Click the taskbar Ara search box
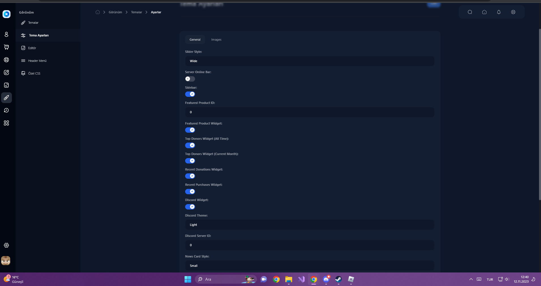Viewport: 541px width, 286px height. pyautogui.click(x=226, y=279)
